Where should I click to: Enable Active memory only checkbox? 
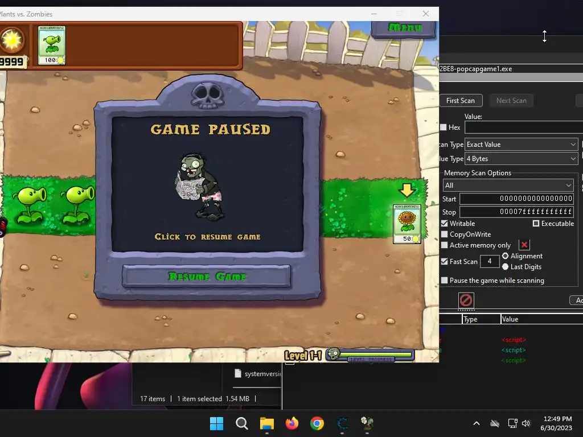click(x=444, y=245)
